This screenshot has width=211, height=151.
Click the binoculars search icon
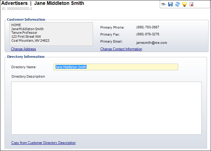(164, 4)
